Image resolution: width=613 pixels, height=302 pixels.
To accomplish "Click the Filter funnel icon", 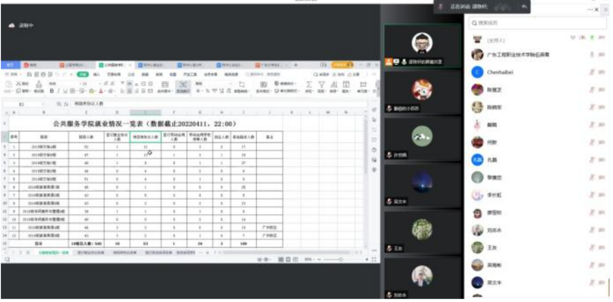I will pyautogui.click(x=321, y=84).
